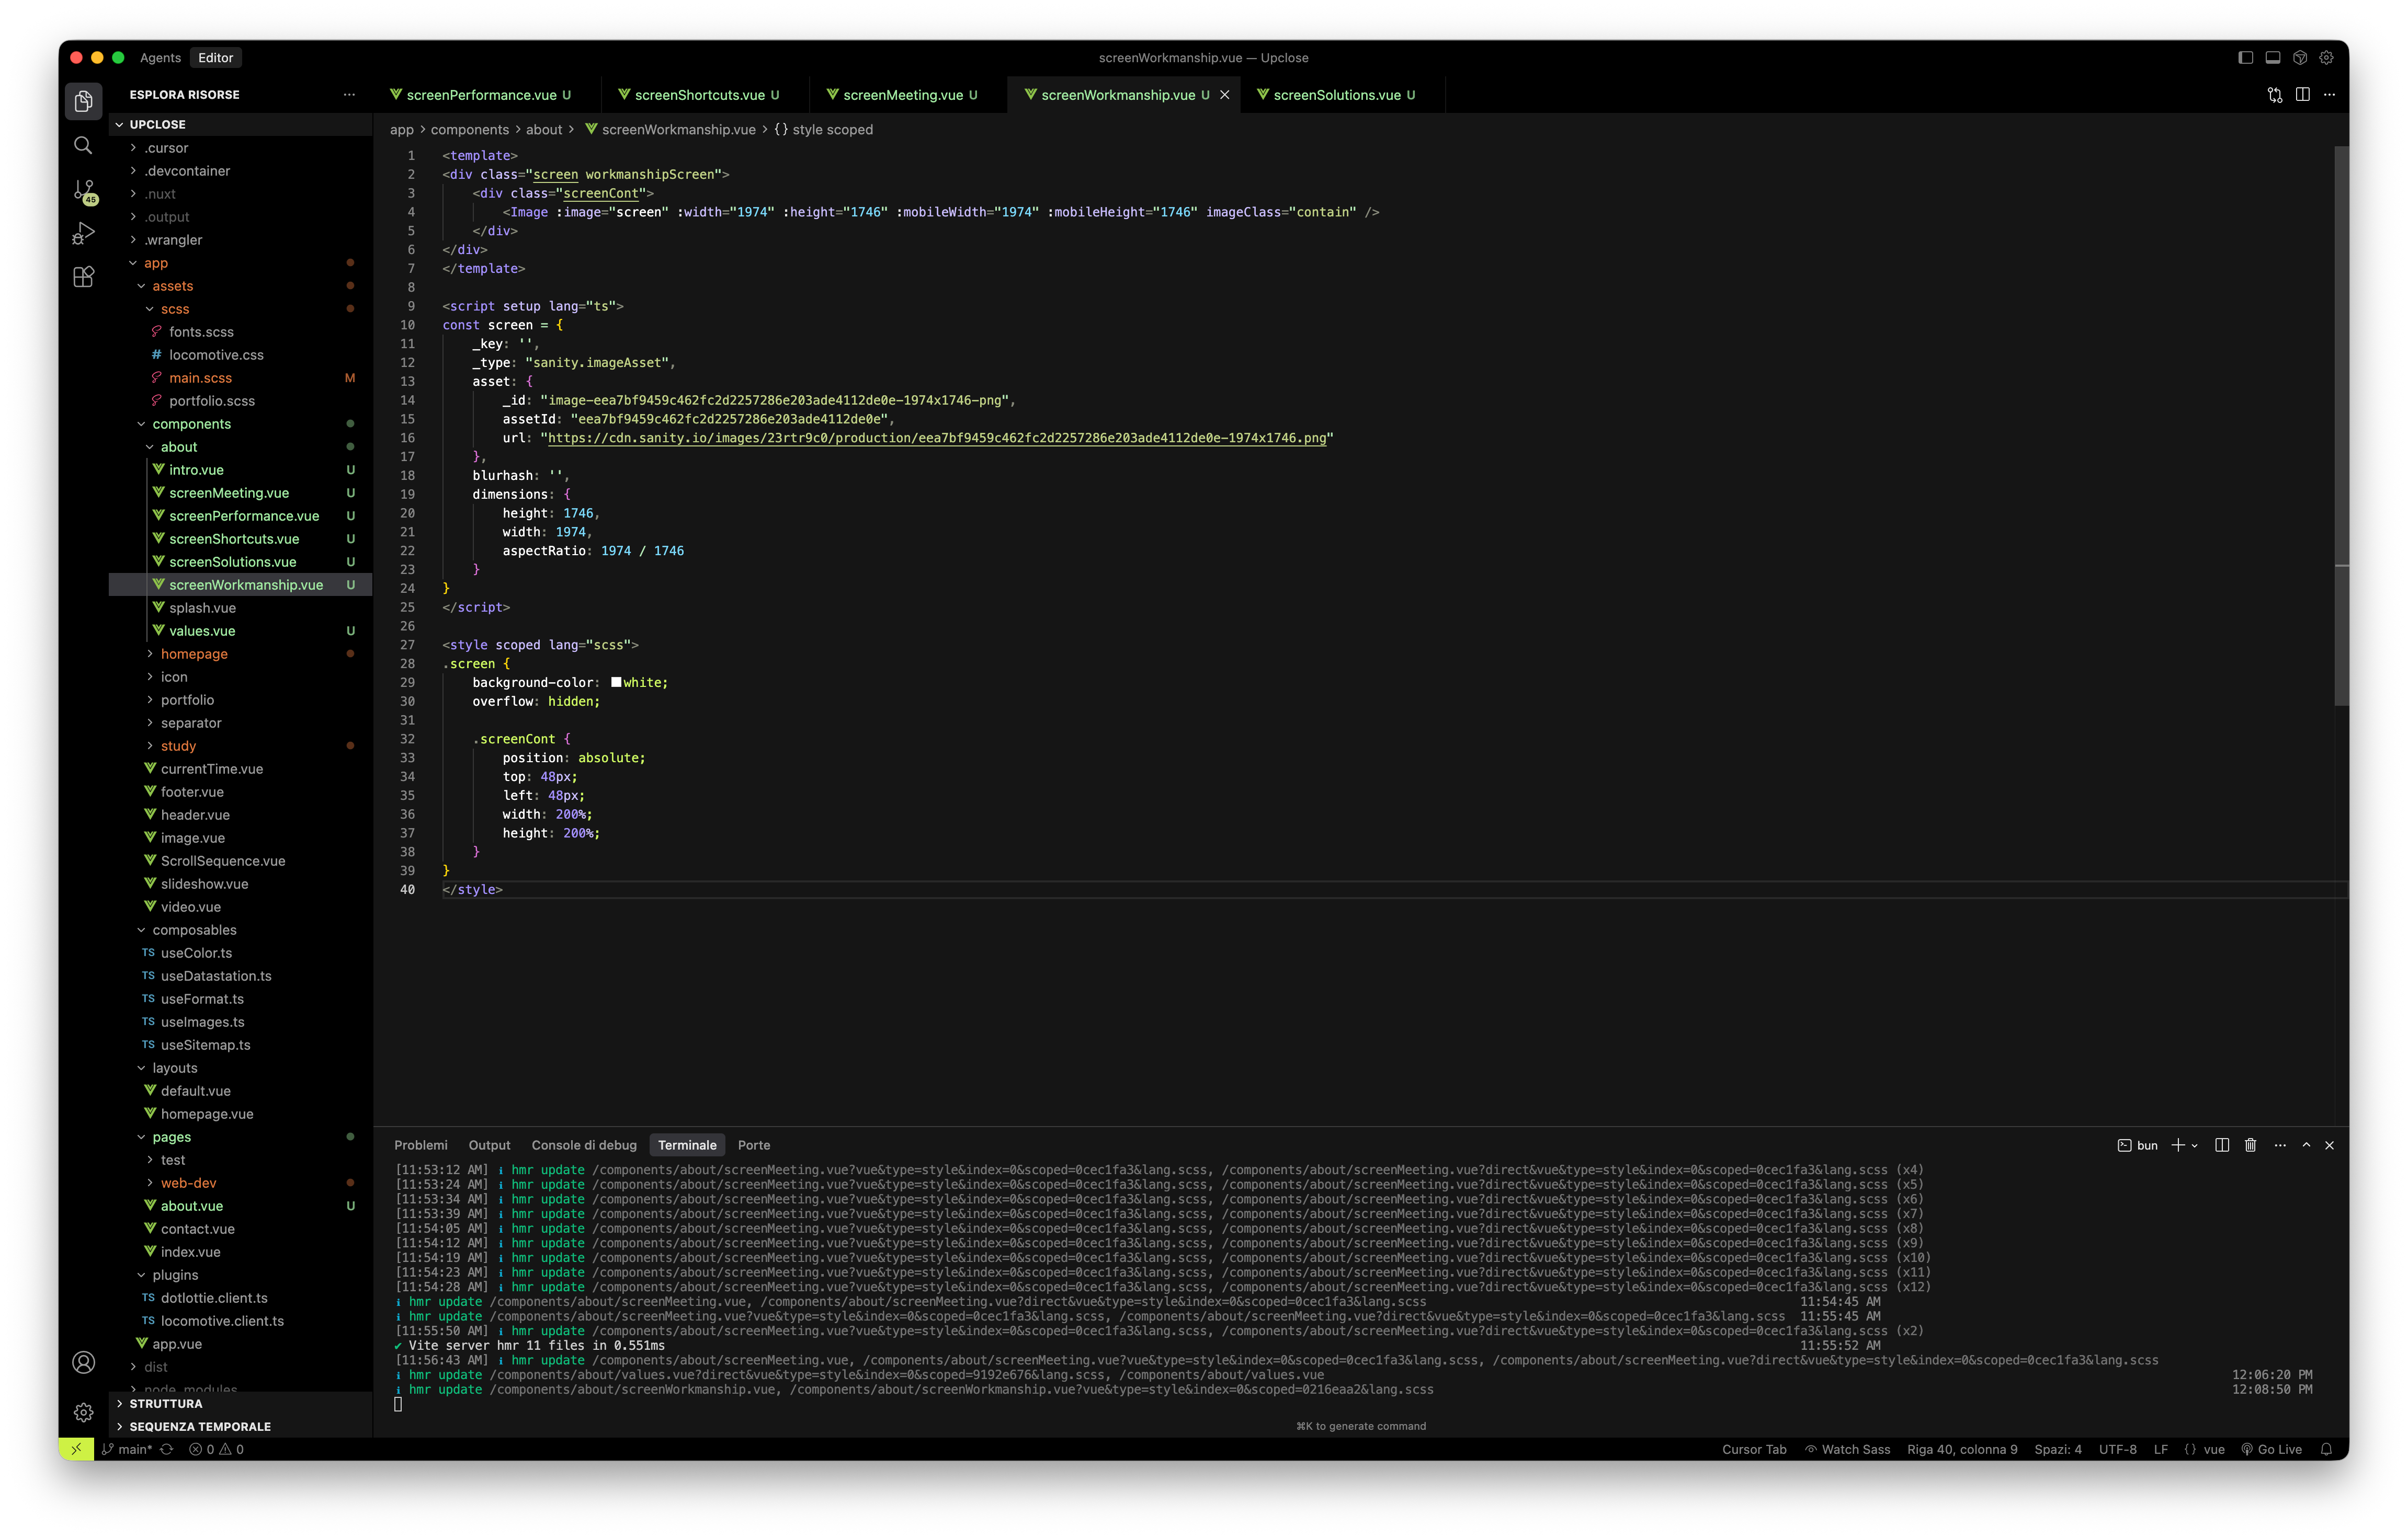The image size is (2408, 1538).
Task: Open the Extensions view icon
Action: pyautogui.click(x=83, y=278)
